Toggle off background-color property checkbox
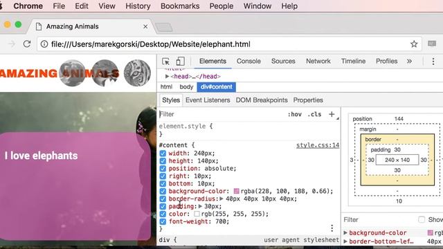 [x=163, y=191]
